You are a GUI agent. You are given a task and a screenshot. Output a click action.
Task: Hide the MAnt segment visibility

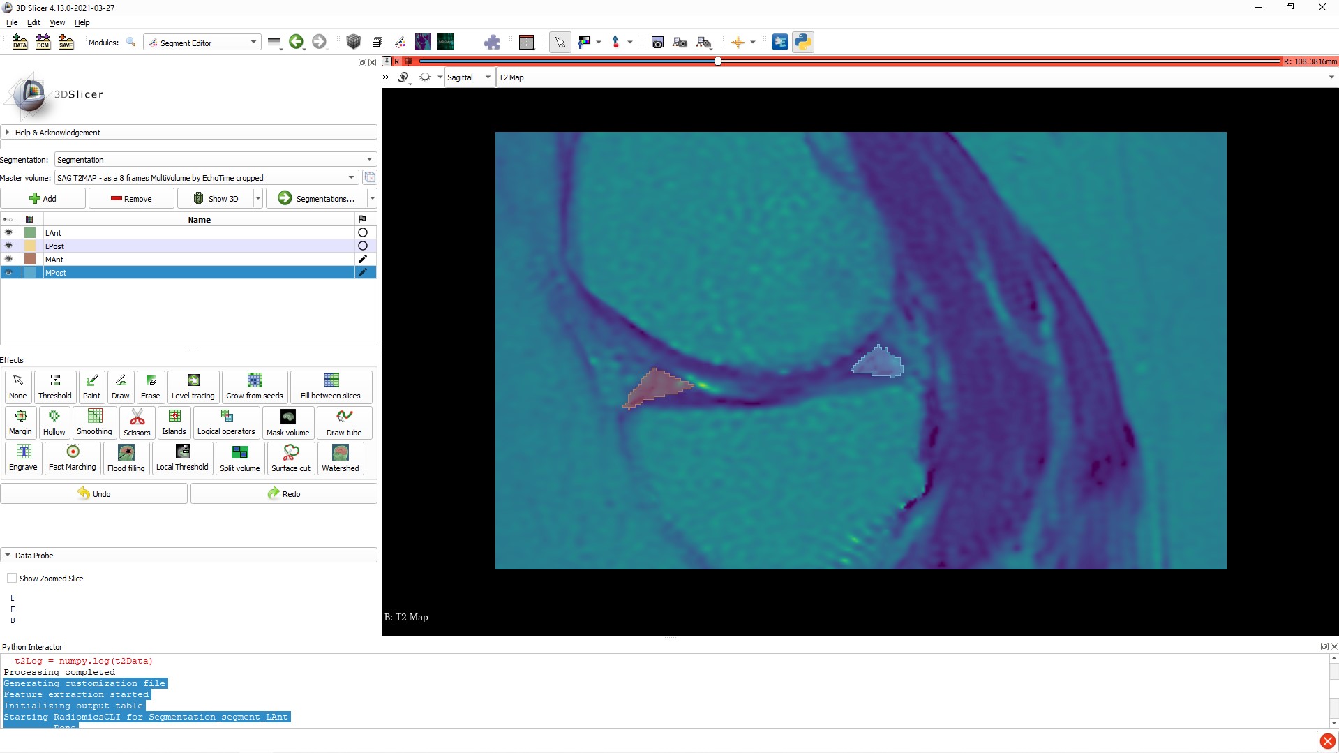(8, 259)
